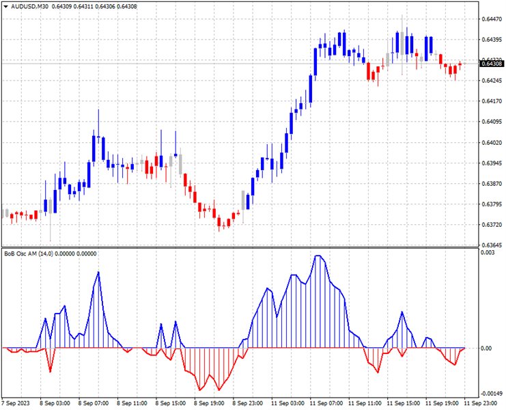Click the 0.63645 price axis label

point(490,245)
